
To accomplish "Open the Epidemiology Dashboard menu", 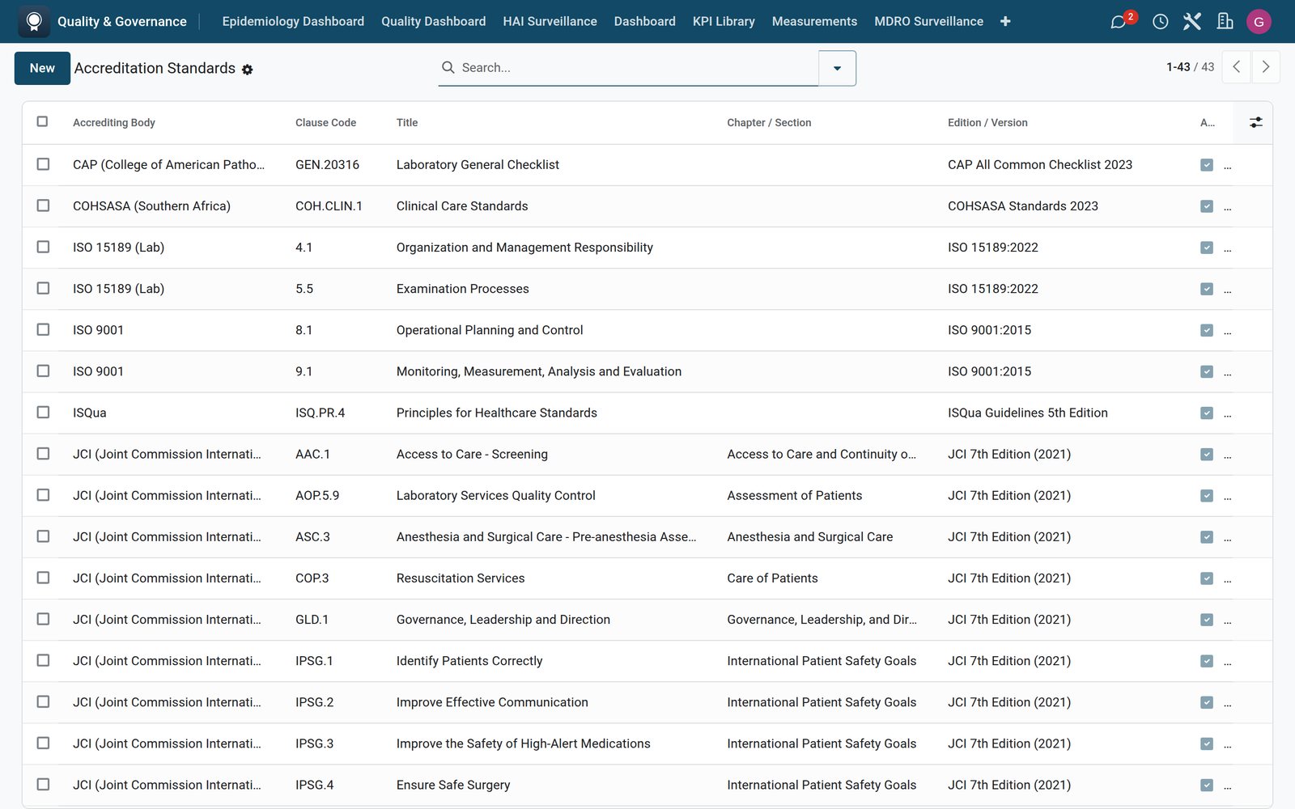I will point(293,21).
